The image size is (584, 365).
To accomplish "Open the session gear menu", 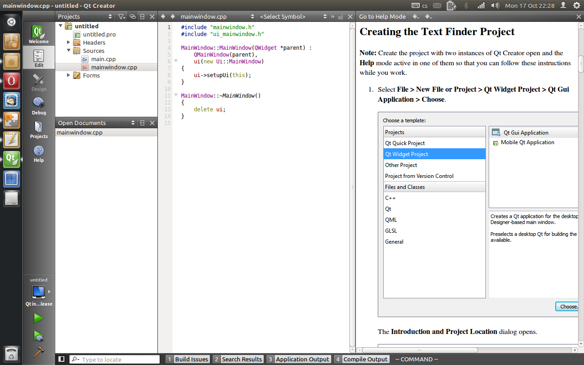I will coord(577,5).
